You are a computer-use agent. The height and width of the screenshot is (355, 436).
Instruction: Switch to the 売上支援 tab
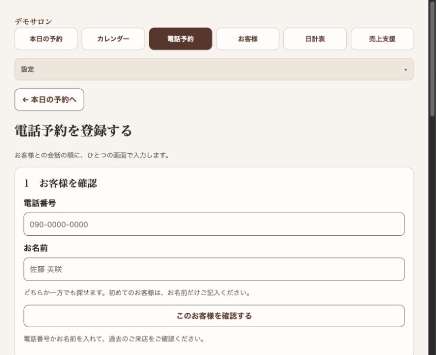click(382, 39)
